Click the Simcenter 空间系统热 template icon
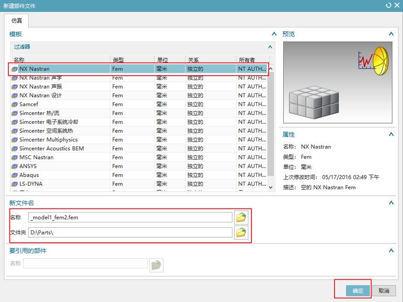Screen dimensions: 403x302 coord(14,131)
